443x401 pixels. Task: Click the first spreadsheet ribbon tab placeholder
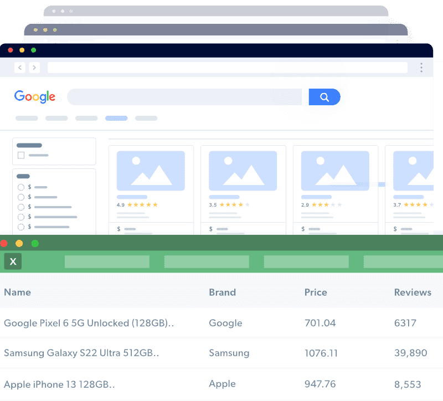coord(107,261)
